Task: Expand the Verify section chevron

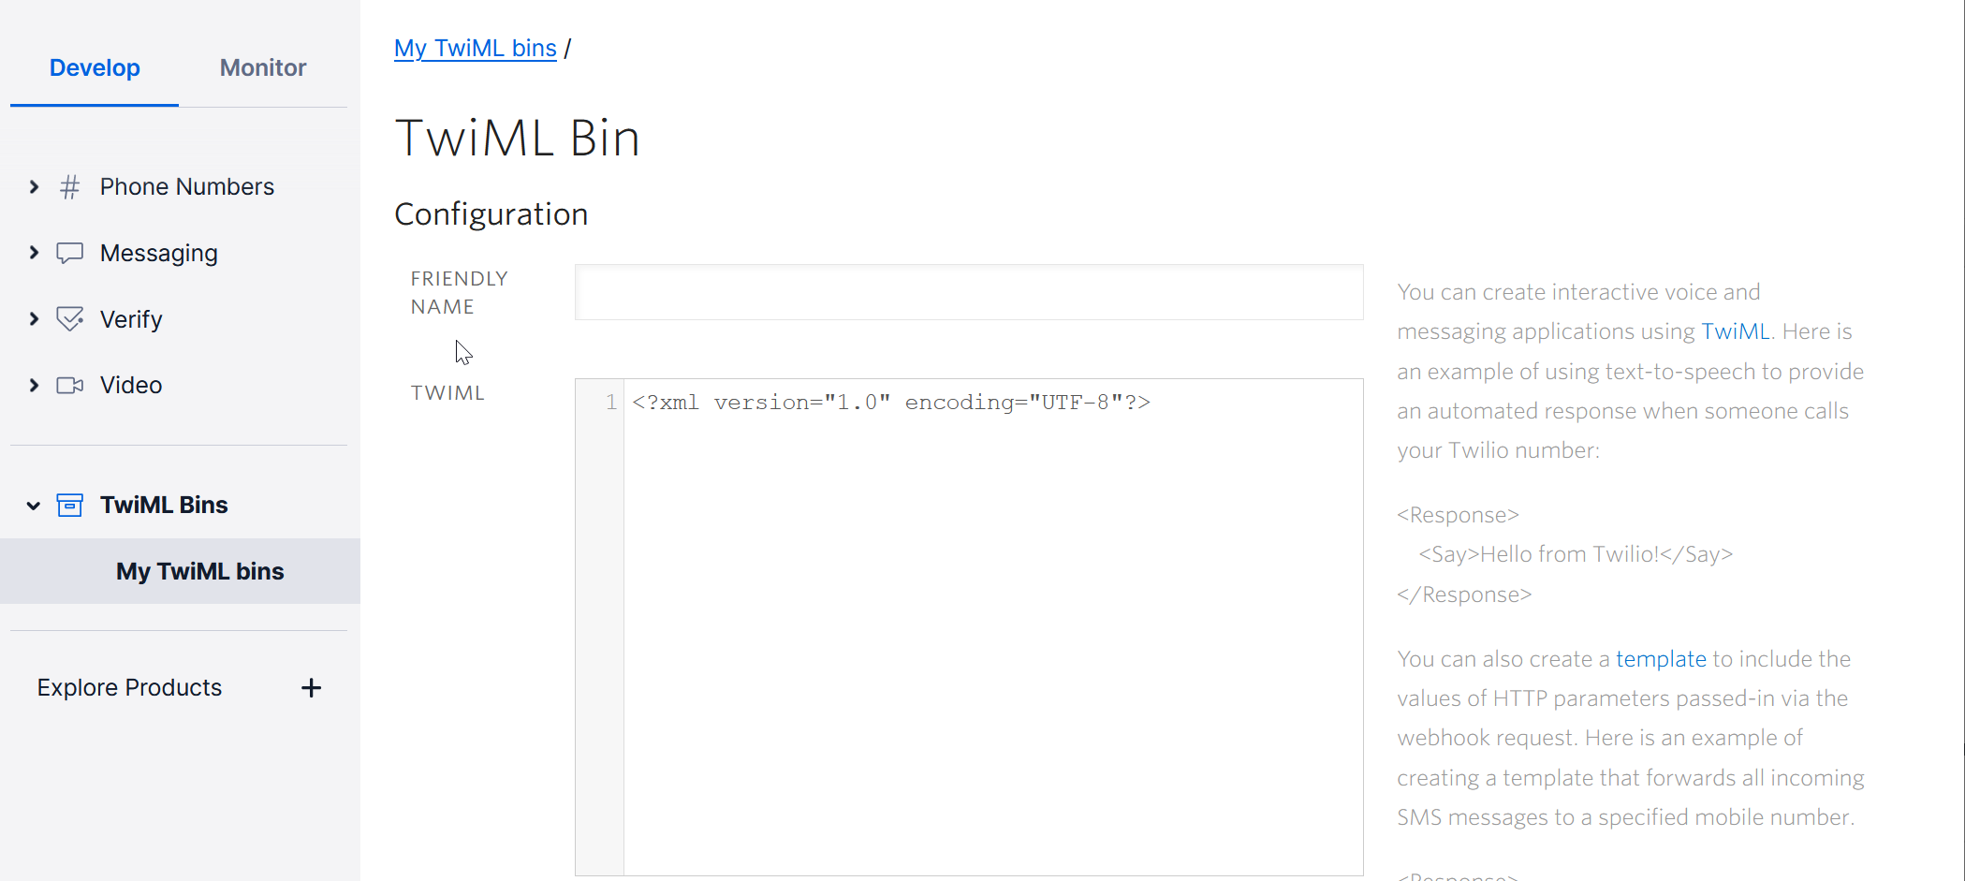Action: pos(34,319)
